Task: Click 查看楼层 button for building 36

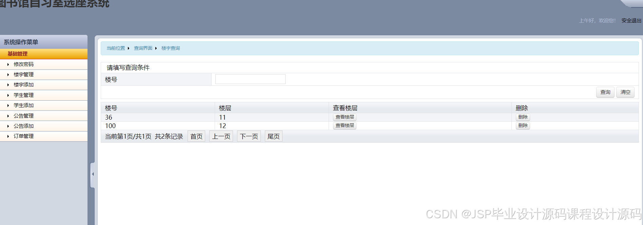Action: point(345,117)
